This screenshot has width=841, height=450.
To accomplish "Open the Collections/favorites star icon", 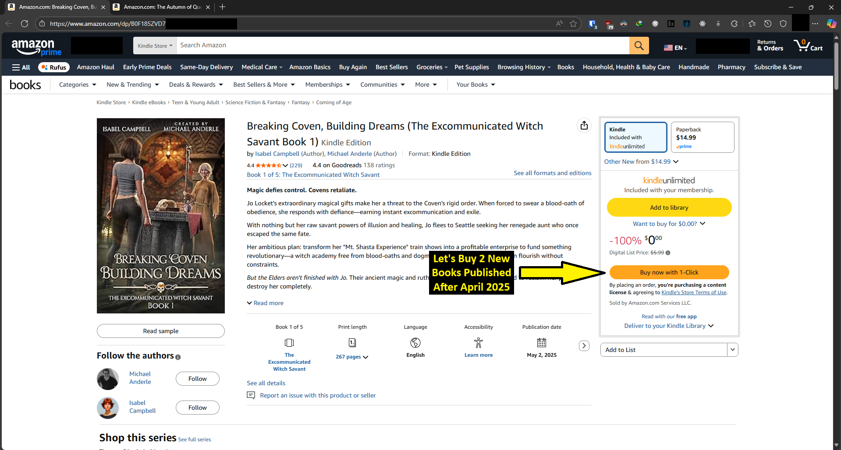I will tap(752, 24).
